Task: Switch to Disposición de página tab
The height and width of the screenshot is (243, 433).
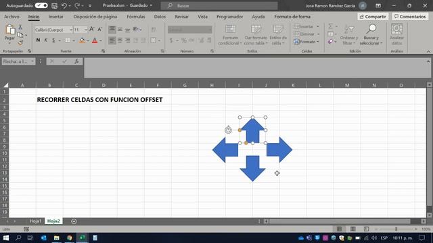Action: 95,17
